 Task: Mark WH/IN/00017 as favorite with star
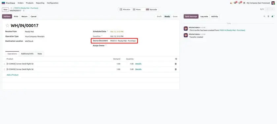tap(7, 26)
